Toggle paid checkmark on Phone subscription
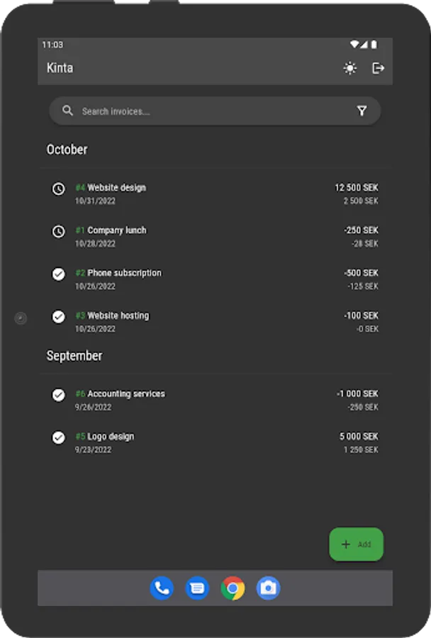Viewport: 431px width, 638px height. point(59,274)
